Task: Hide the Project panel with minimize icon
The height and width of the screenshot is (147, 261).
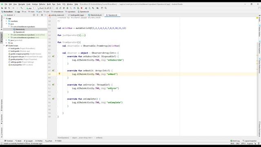Action: click(45, 15)
